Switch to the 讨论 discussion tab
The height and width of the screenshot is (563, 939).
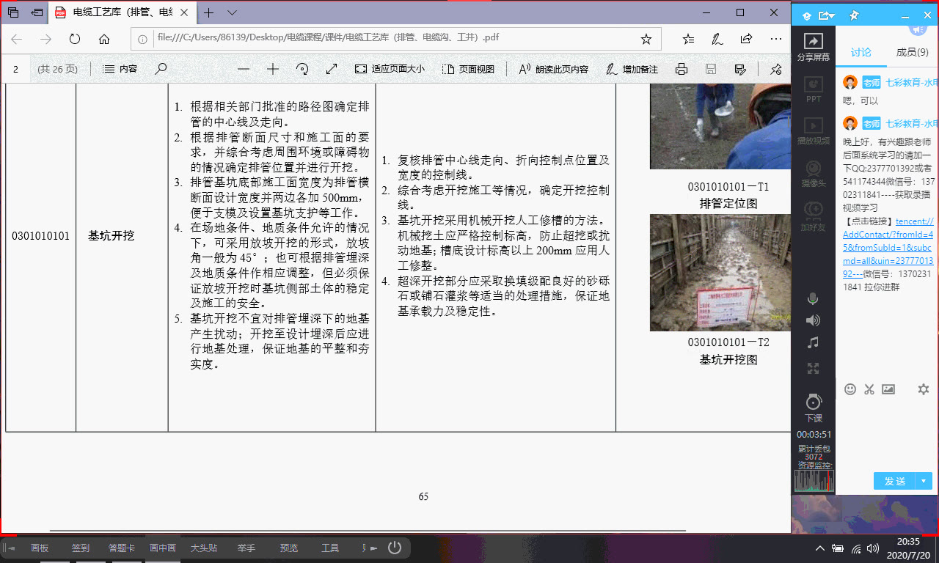(x=861, y=52)
